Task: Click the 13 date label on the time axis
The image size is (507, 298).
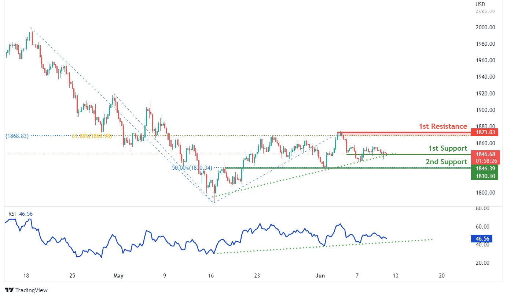Action: click(396, 276)
